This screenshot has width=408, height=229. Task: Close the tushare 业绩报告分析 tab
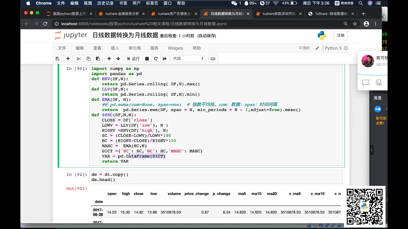tap(143, 14)
